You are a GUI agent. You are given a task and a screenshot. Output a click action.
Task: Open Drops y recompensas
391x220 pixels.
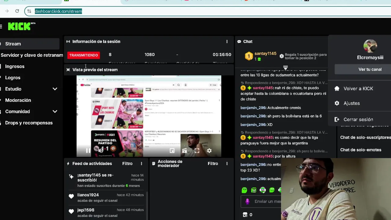click(29, 123)
